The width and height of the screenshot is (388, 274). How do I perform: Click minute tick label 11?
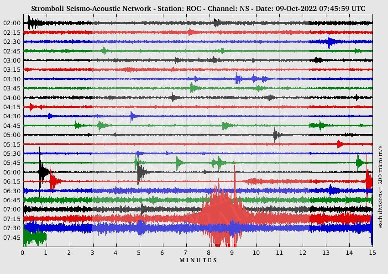point(279,253)
